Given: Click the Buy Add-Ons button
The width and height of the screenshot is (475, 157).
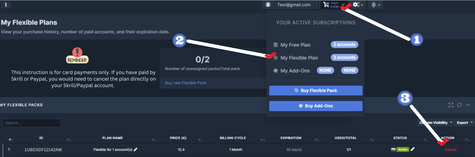Looking at the screenshot, I should [316, 106].
